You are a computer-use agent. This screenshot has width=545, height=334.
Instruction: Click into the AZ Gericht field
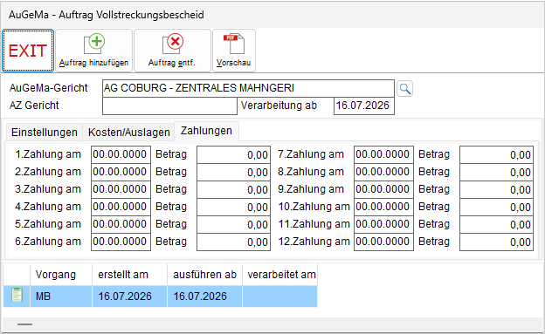pos(169,106)
